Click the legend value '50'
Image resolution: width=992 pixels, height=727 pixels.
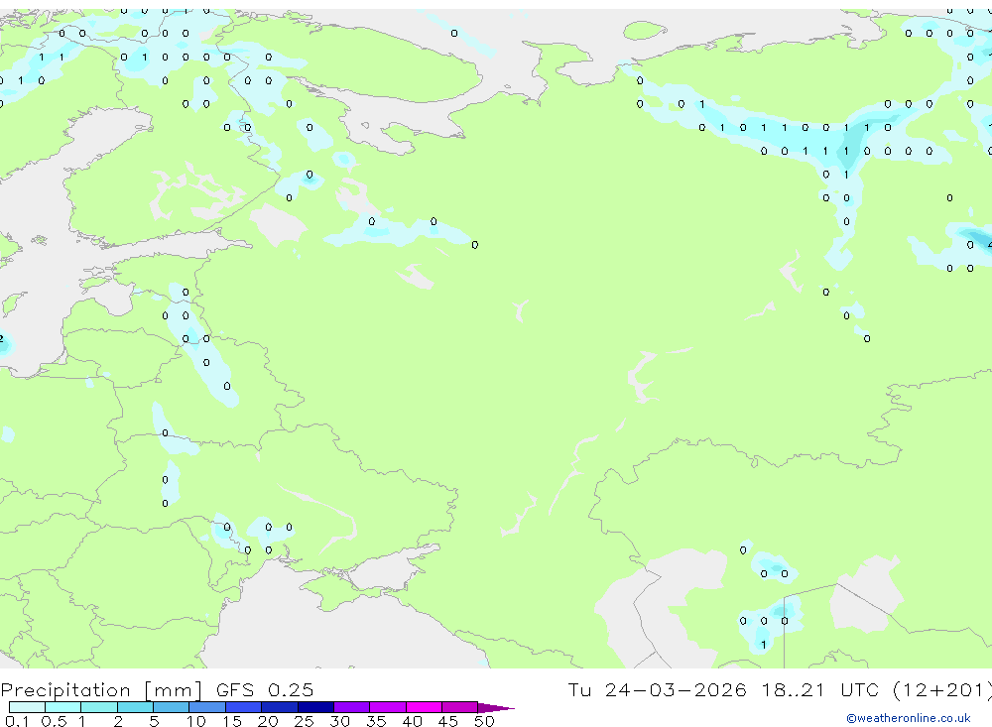point(484,721)
